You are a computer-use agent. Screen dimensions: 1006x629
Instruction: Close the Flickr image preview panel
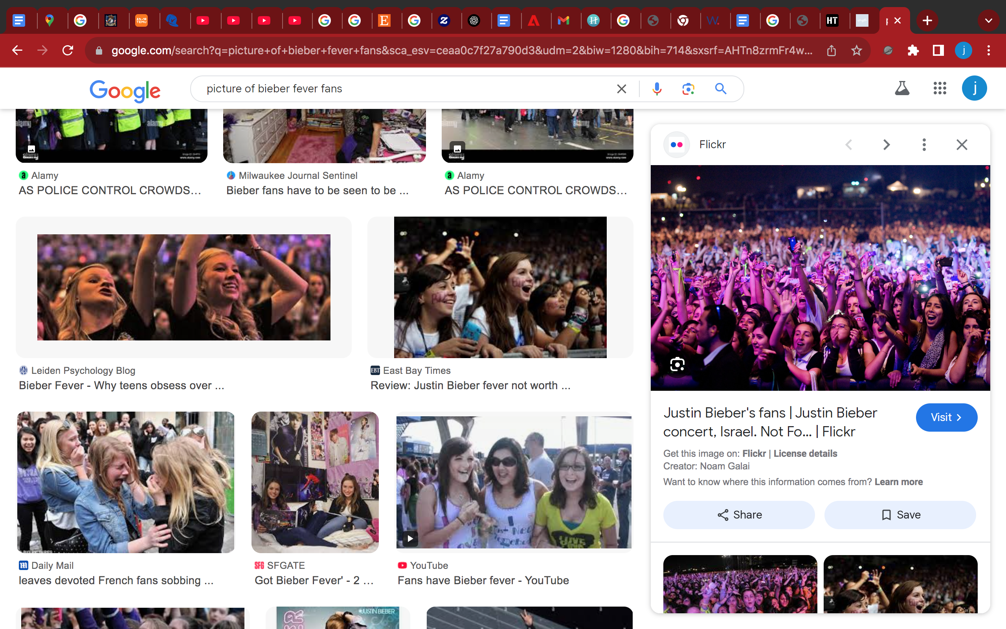coord(962,144)
